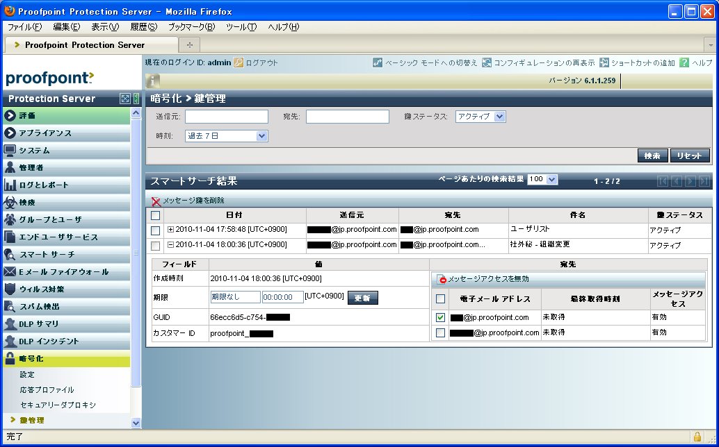Click the 送信元 input field
This screenshot has width=719, height=447.
pyautogui.click(x=227, y=117)
